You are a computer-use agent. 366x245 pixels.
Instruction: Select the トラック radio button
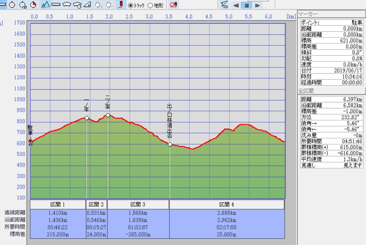[x=131, y=5]
